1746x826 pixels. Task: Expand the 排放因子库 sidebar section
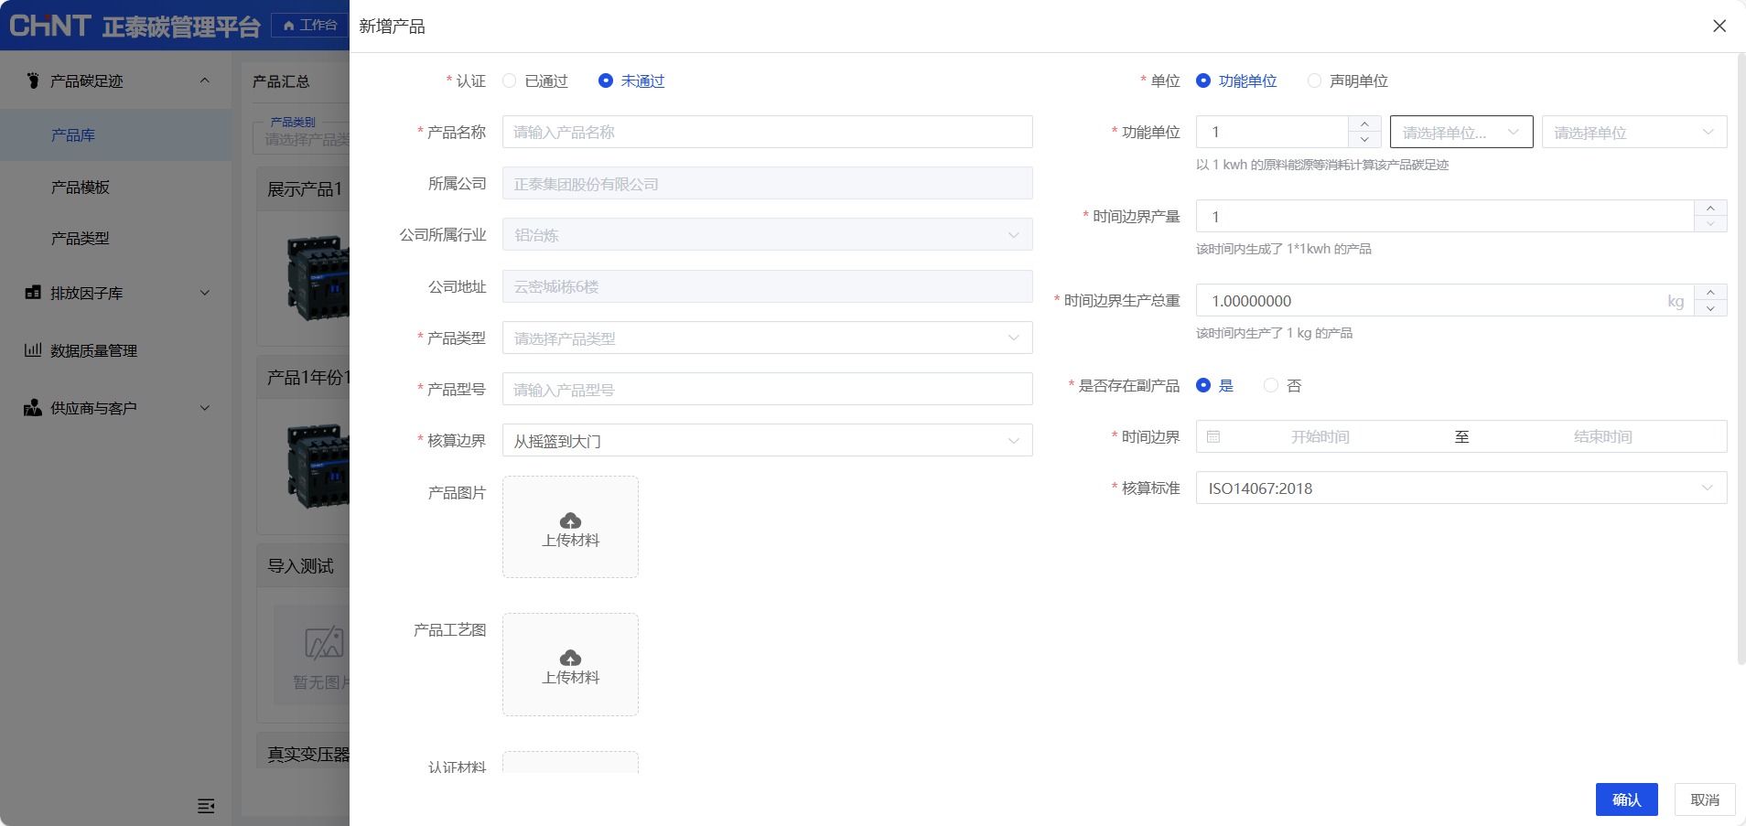205,293
